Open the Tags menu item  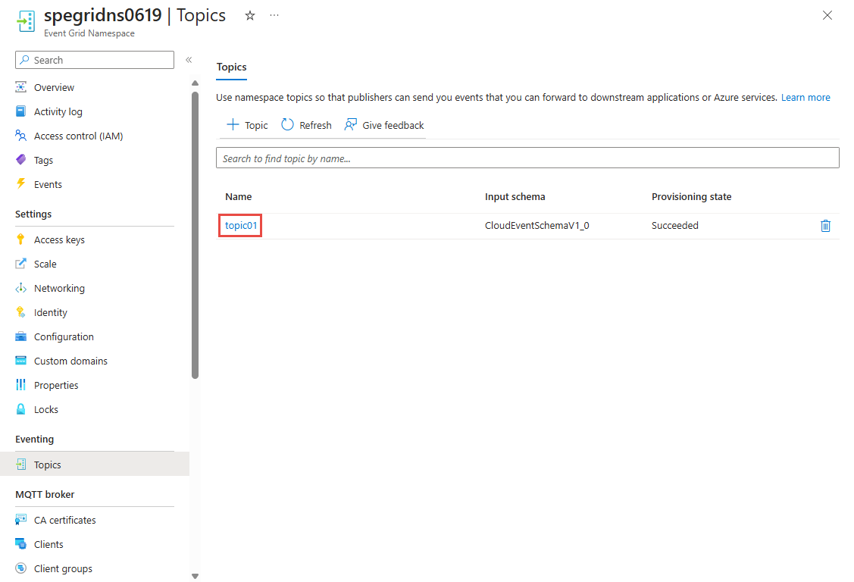(44, 160)
